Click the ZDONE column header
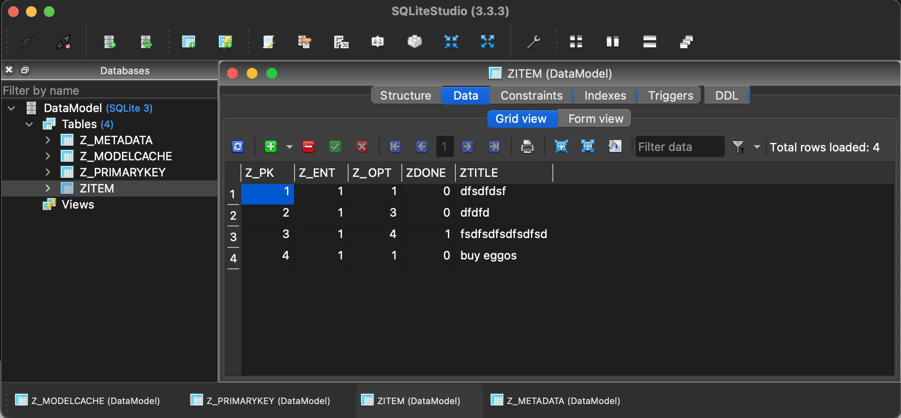Viewport: 901px width, 418px height. click(428, 173)
